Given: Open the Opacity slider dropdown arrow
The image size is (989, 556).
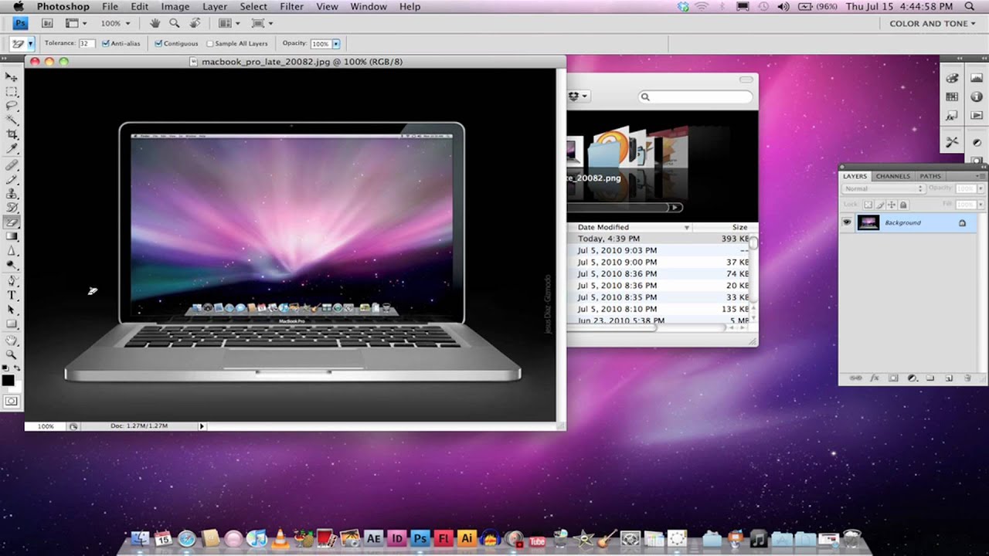Looking at the screenshot, I should (x=336, y=44).
